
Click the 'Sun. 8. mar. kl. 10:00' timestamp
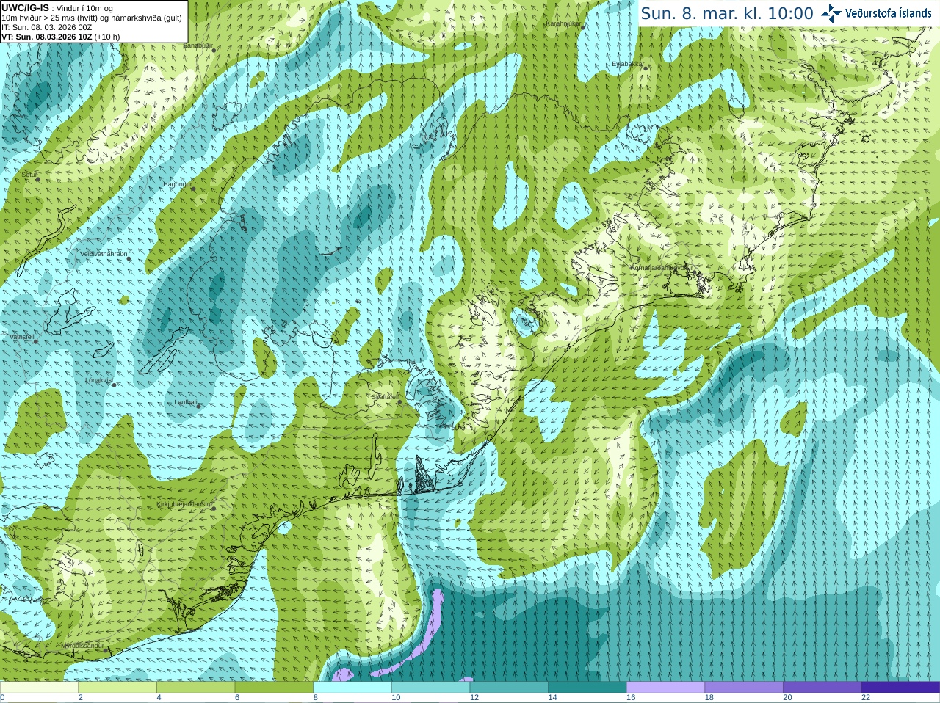coord(727,13)
